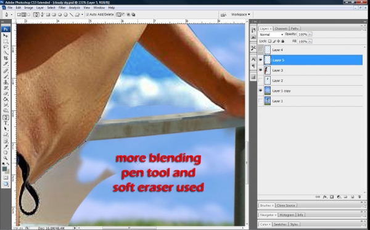Choose Rectangle shape tool in options bar

pyautogui.click(x=48, y=15)
